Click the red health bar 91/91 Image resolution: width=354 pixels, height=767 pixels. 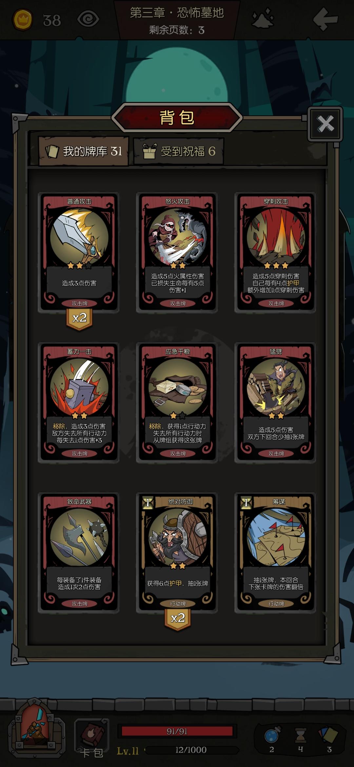tap(177, 731)
